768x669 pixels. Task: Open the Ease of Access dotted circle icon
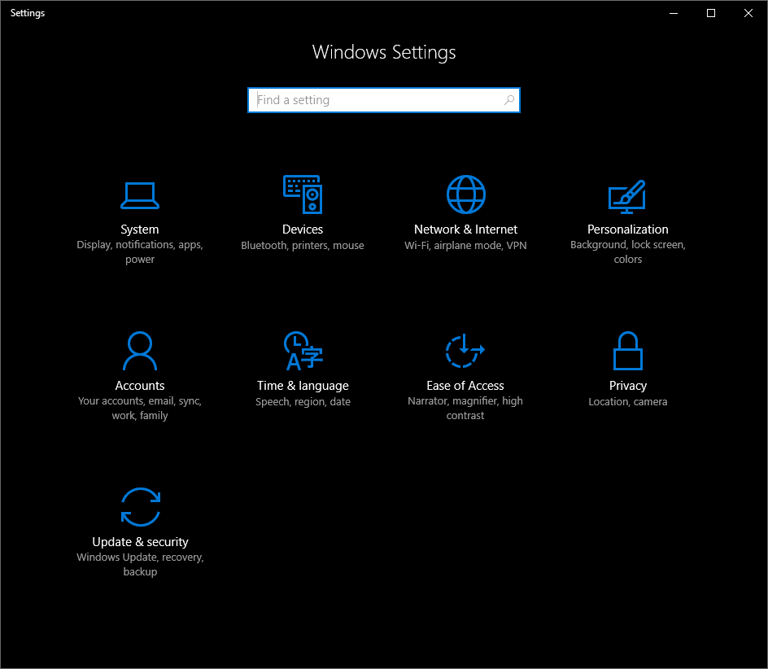[x=465, y=351]
